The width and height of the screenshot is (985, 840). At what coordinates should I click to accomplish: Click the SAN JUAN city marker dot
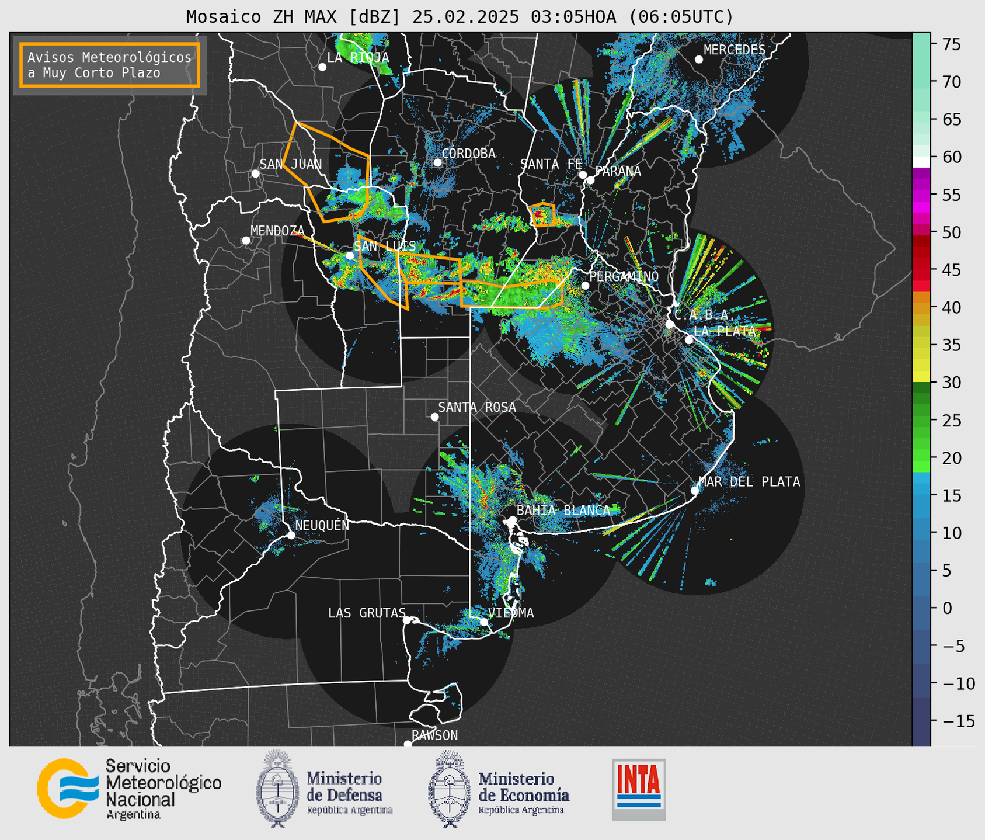coord(256,173)
